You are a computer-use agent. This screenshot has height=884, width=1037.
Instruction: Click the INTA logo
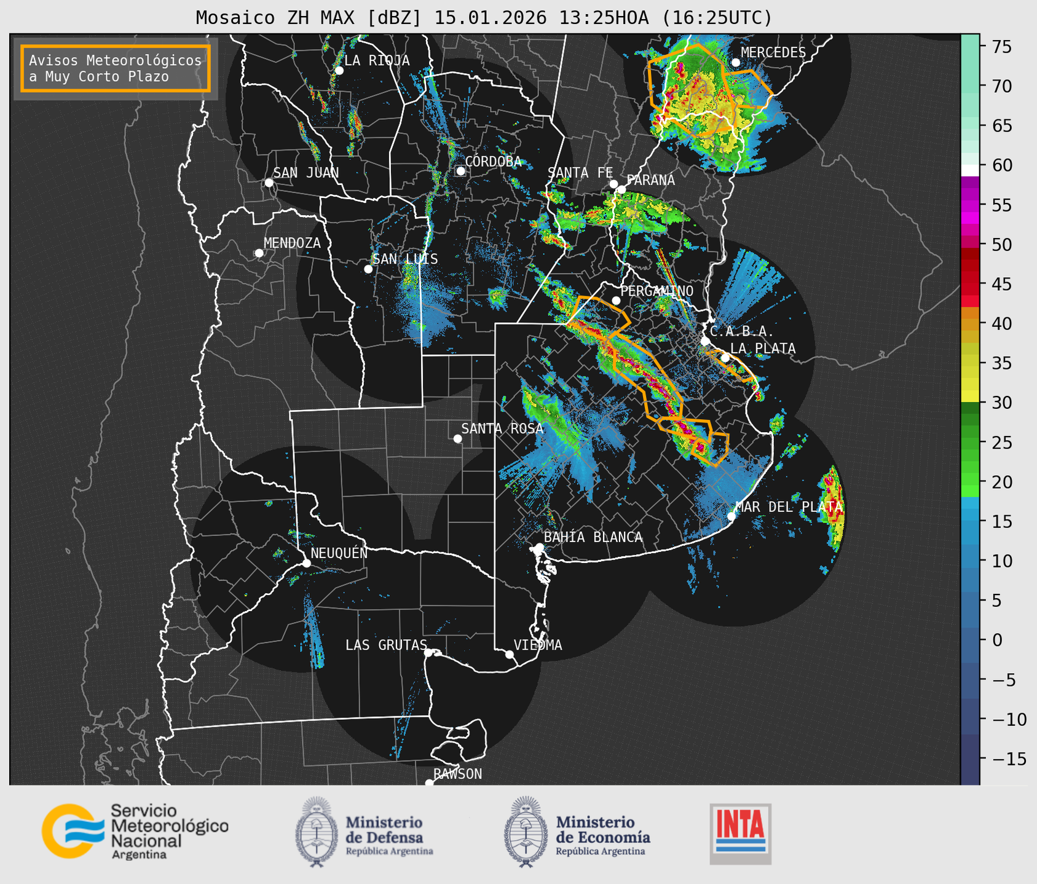click(x=741, y=834)
